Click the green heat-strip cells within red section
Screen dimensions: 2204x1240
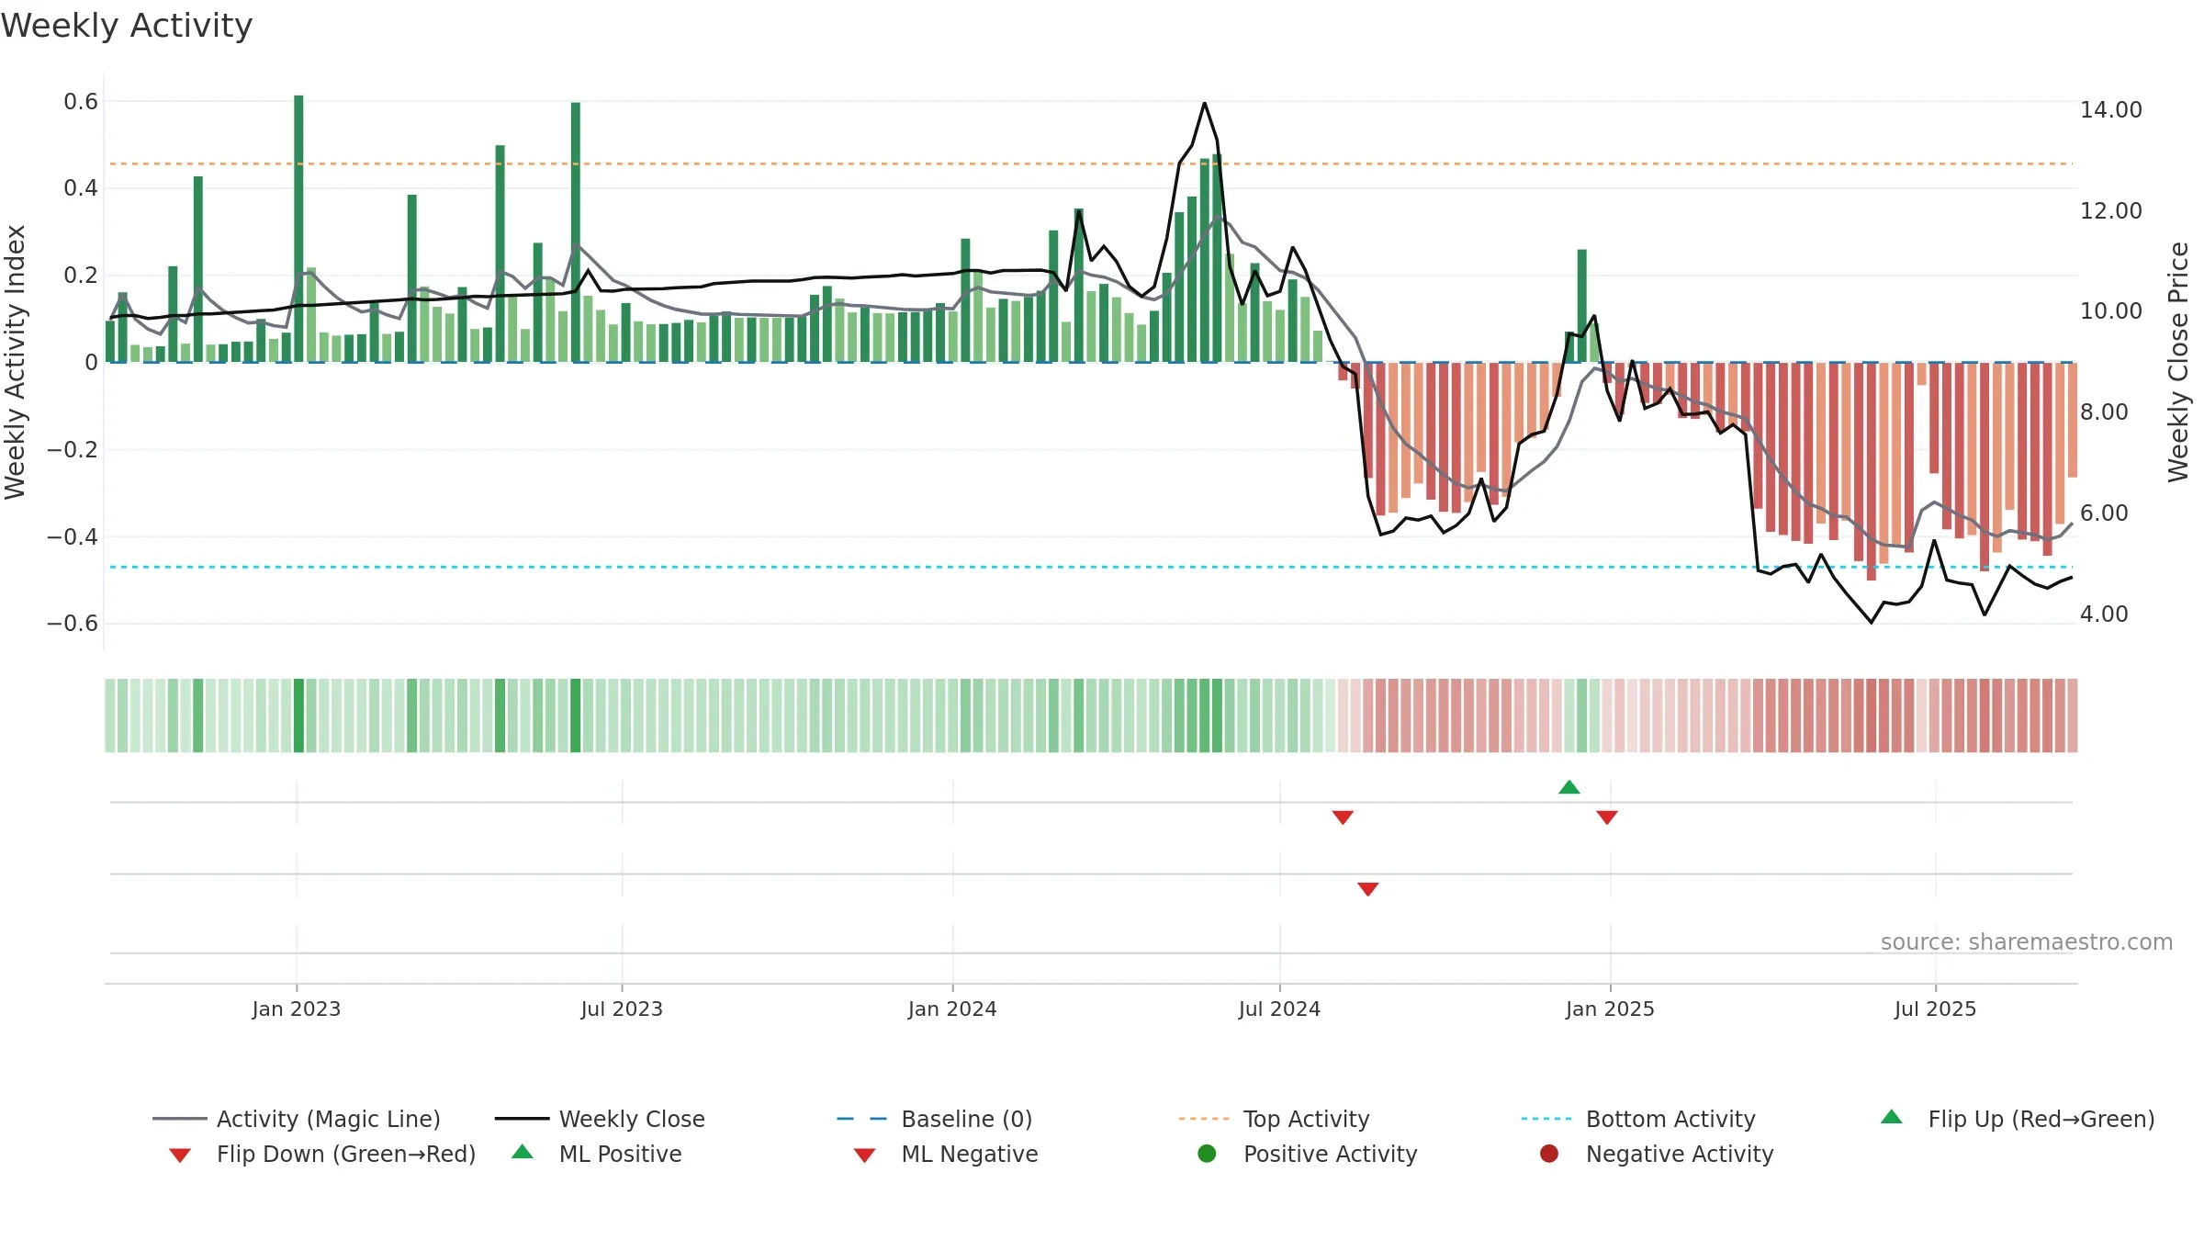tap(1581, 716)
